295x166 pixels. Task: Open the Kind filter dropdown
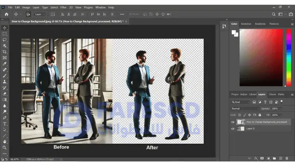(x=240, y=102)
